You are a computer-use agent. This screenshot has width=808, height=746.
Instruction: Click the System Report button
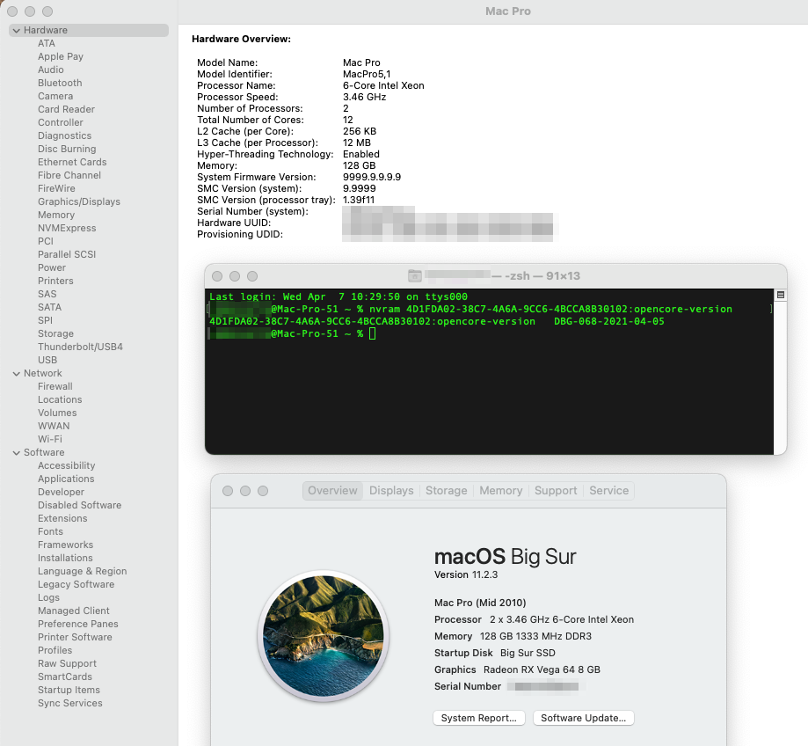[x=478, y=718]
